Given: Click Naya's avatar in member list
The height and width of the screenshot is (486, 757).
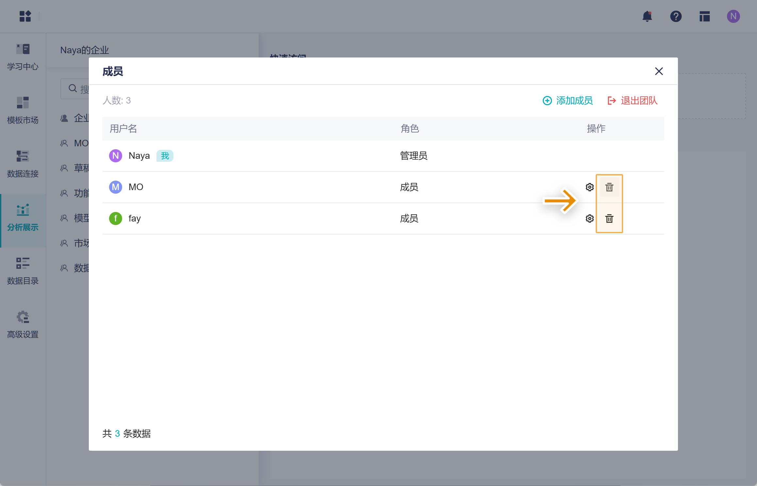Looking at the screenshot, I should click(116, 156).
